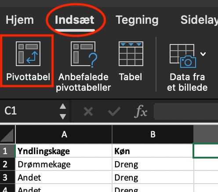Click into the formula bar input field
218x192 pixels.
tap(186, 111)
